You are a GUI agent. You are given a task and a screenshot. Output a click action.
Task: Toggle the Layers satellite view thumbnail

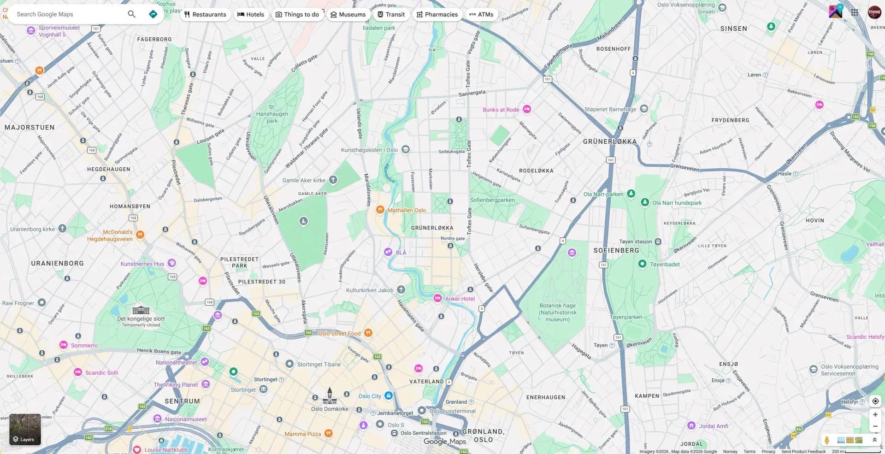point(25,429)
